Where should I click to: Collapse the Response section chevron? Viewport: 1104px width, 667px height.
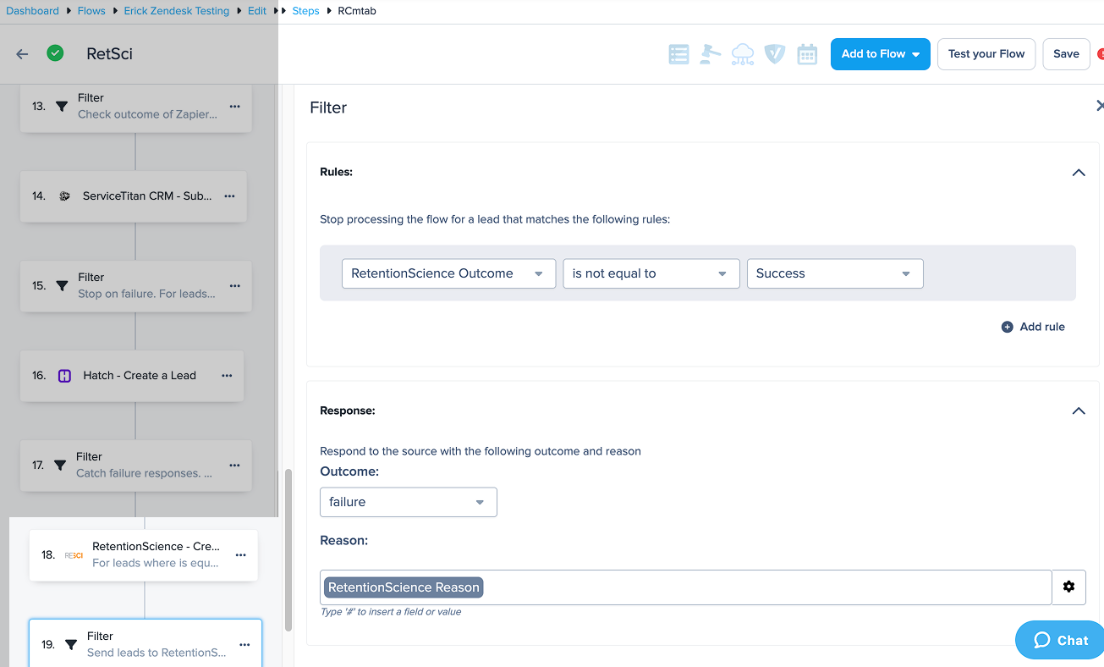tap(1079, 411)
